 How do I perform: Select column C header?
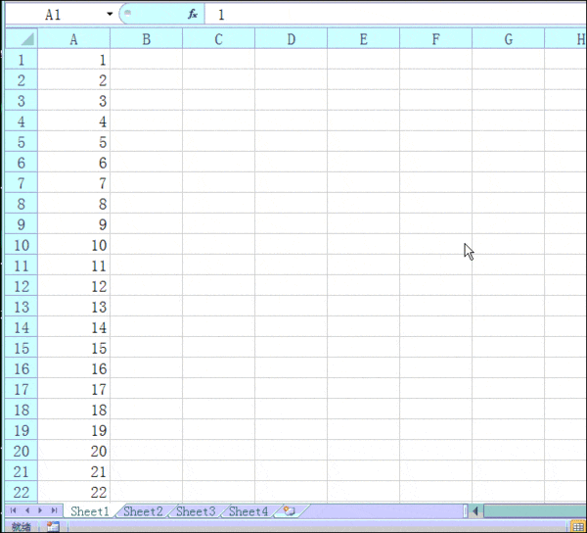coord(218,38)
